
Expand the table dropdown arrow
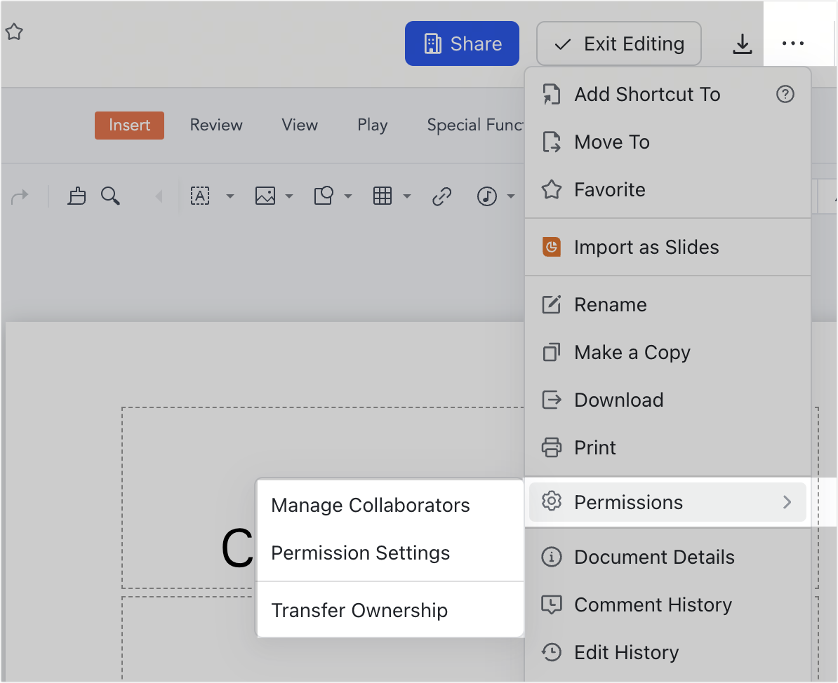point(406,196)
